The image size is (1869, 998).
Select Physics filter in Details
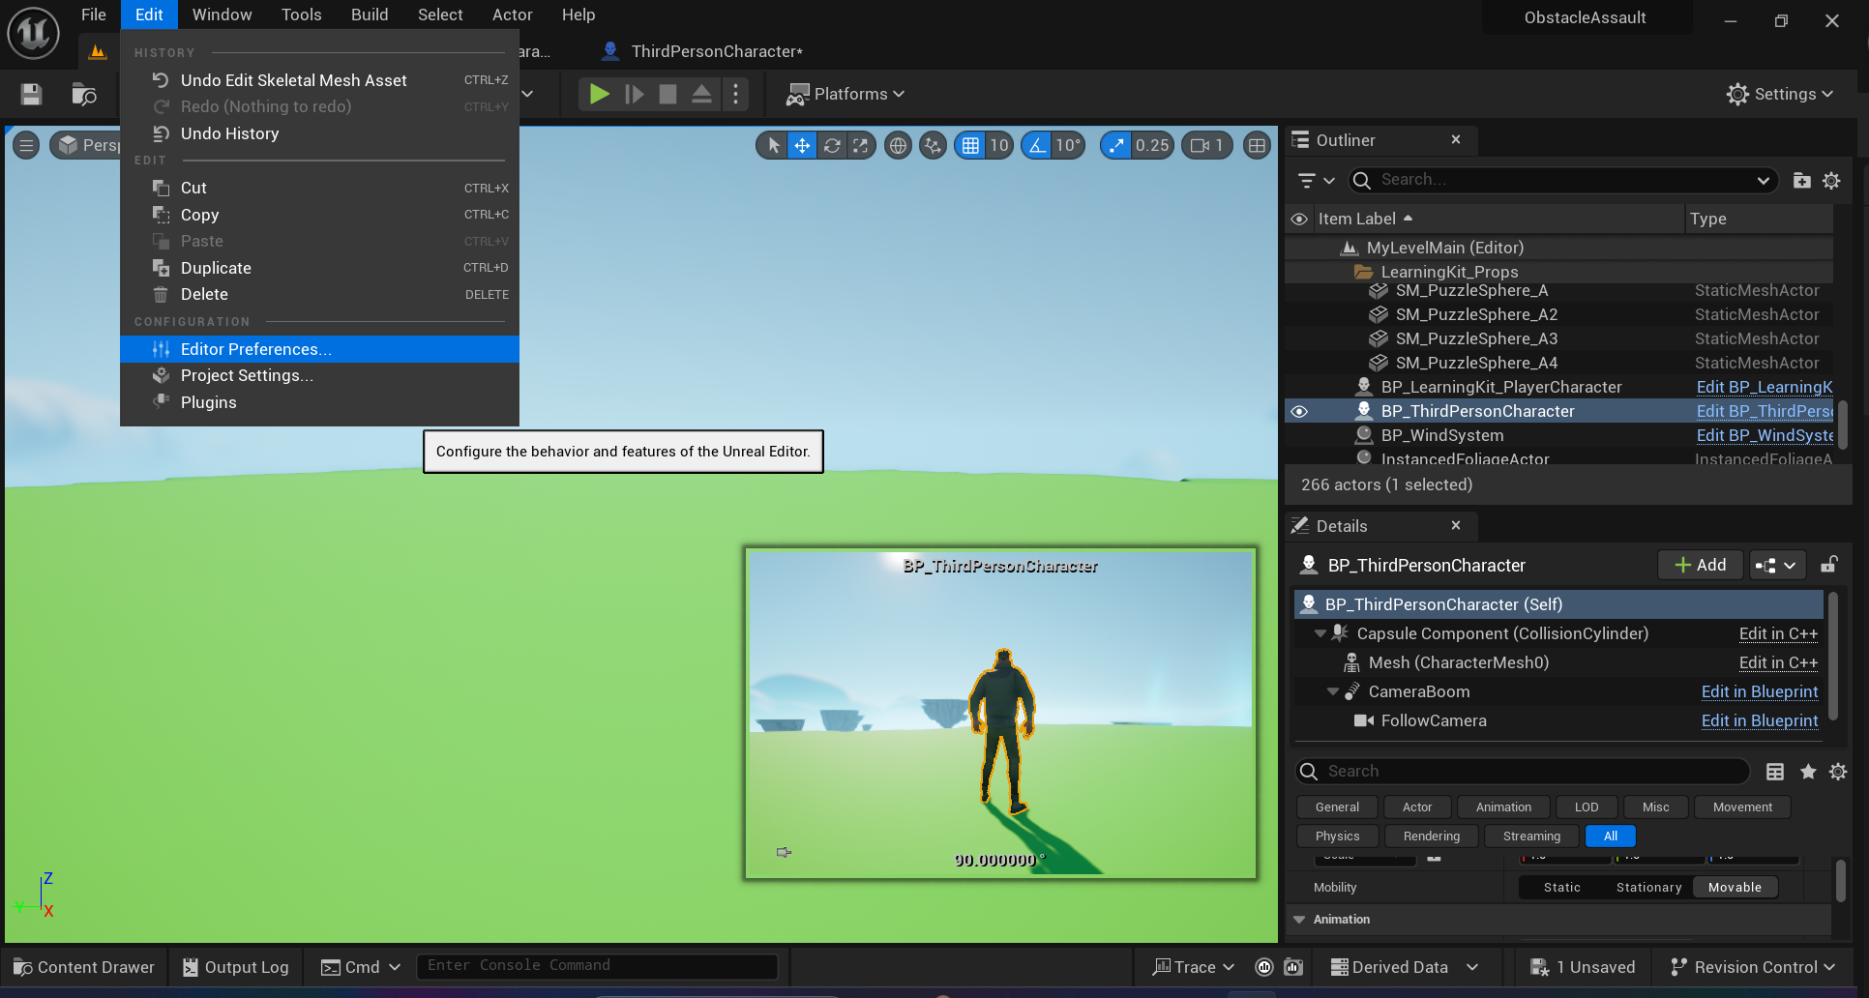[x=1337, y=836]
